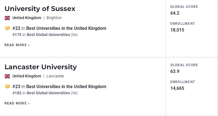The image size is (218, 116).
Task: Click Sussex enrollment figure 18,015
Action: [x=177, y=30]
